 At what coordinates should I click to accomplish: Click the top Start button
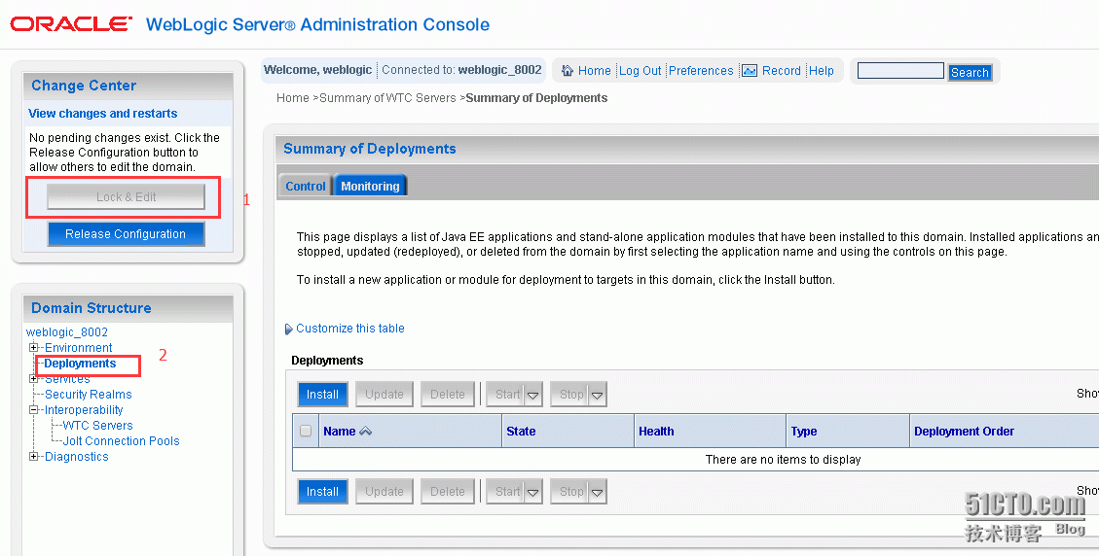(x=506, y=395)
